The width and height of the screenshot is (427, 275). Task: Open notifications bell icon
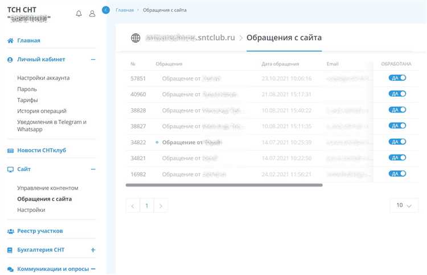coord(79,13)
